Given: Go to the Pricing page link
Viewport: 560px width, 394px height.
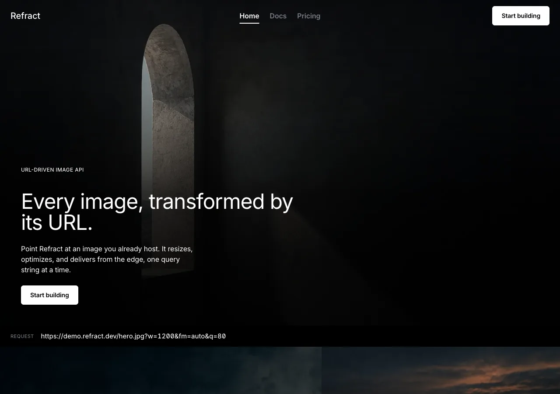Looking at the screenshot, I should pos(309,16).
